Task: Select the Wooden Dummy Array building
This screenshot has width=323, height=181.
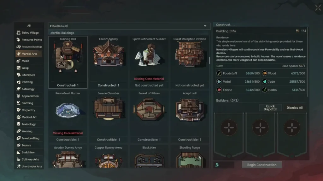Action: pyautogui.click(x=68, y=156)
